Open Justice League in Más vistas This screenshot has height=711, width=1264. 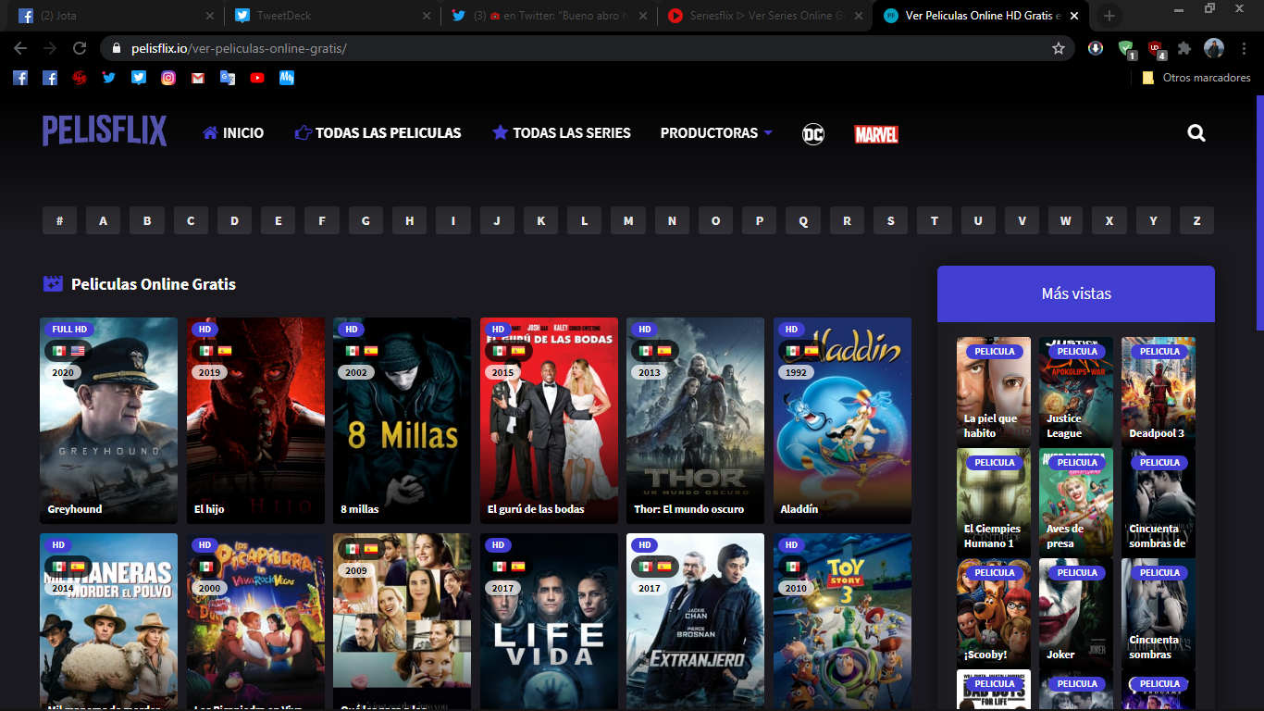1076,392
